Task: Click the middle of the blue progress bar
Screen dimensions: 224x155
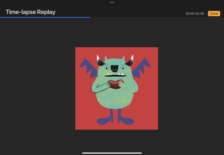Action: point(45,17)
